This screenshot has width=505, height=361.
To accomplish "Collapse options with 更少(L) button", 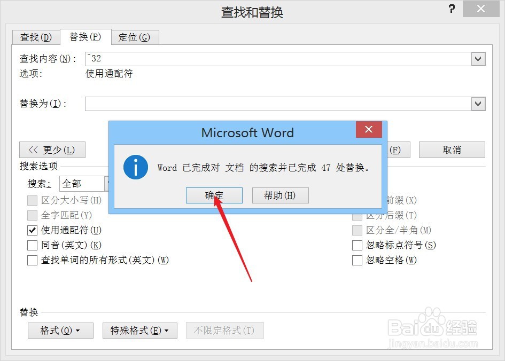I will tap(52, 150).
